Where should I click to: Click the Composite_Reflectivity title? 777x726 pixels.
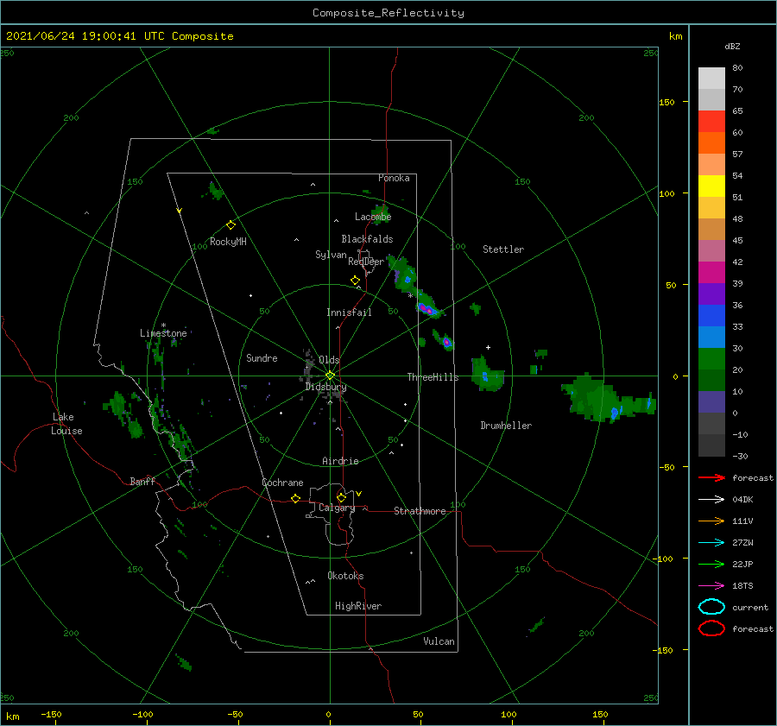point(388,13)
